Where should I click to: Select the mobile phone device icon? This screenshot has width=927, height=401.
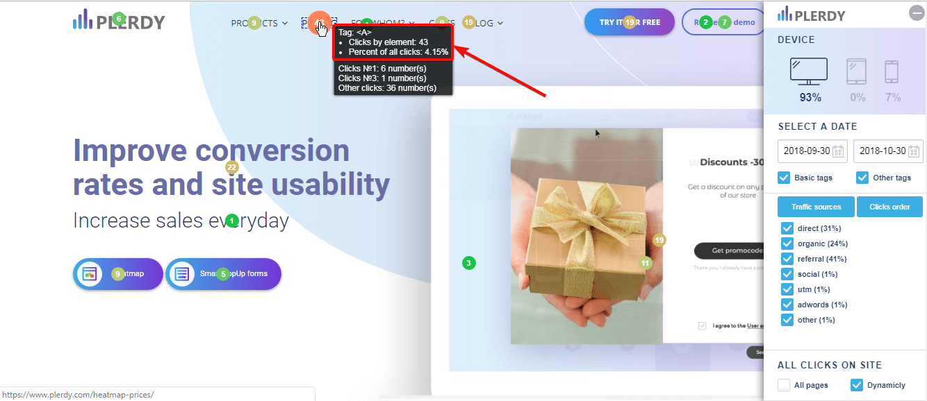tap(892, 72)
